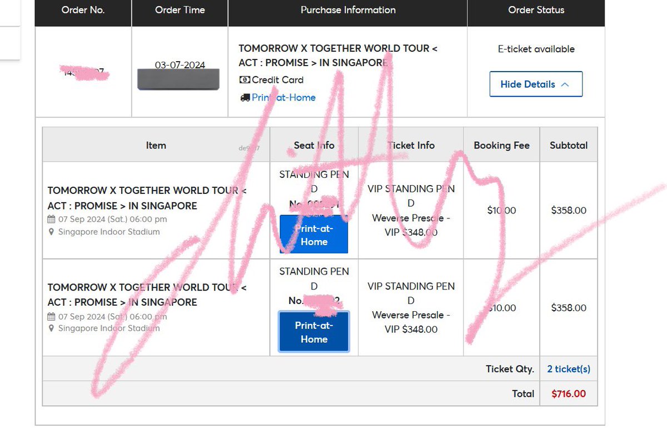The image size is (667, 434).
Task: Click calendar icon in second ticket row
Action: pos(51,317)
